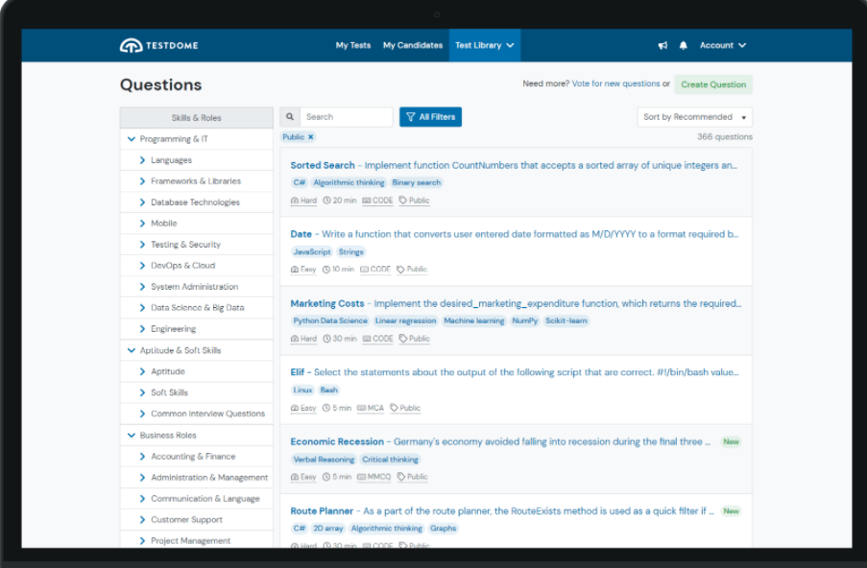Click the Graphs tag on Route Planner

(443, 529)
